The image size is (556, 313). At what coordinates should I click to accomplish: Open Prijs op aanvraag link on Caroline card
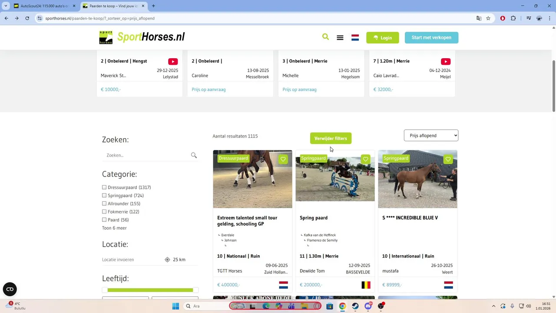[208, 90]
